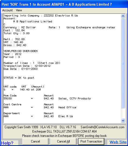Click the 'YEAR/PERIOD OVERIDDEN' text
The width and height of the screenshot is (128, 146).
coord(20,51)
